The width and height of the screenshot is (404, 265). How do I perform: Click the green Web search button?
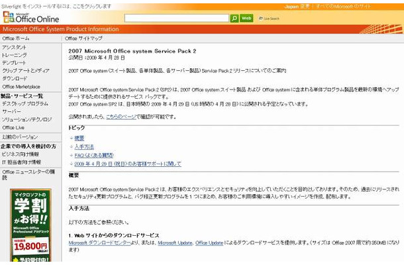click(246, 19)
